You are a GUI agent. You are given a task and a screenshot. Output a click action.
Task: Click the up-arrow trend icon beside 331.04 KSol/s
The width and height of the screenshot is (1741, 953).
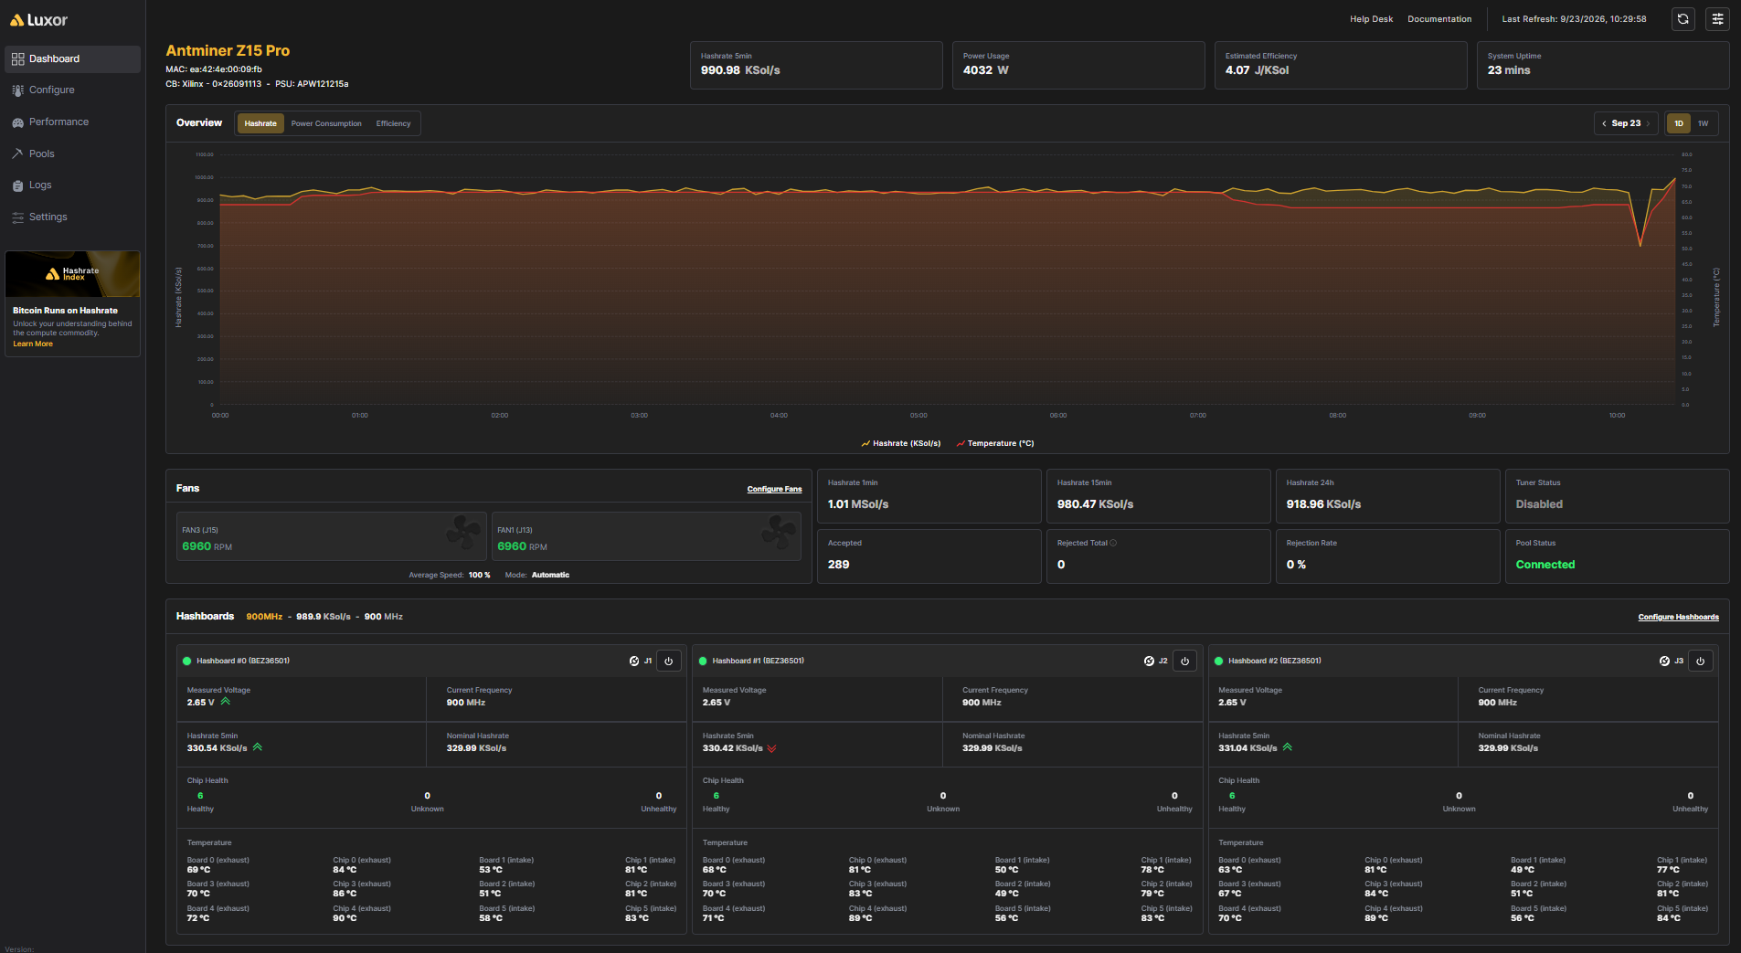pyautogui.click(x=1288, y=747)
